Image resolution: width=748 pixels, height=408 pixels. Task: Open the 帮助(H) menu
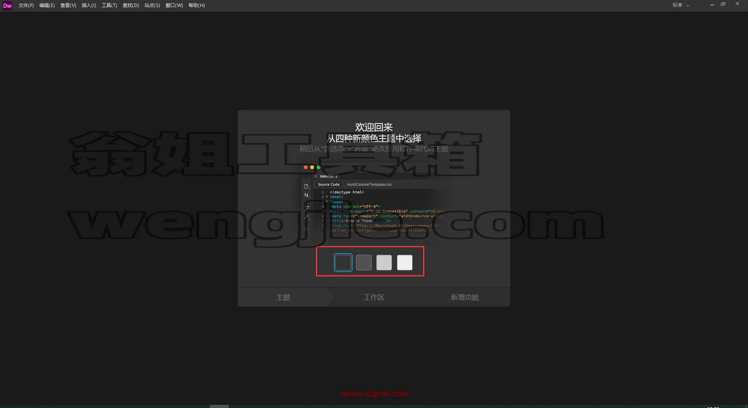(197, 5)
